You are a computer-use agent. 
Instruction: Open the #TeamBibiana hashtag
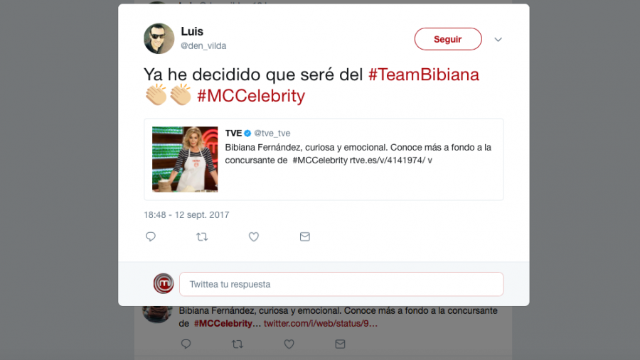point(424,75)
